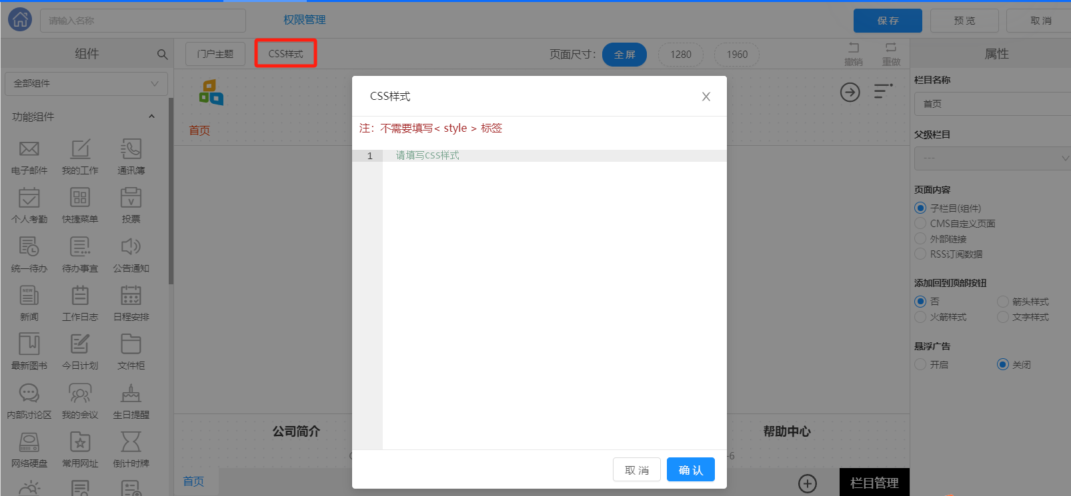1071x496 pixels.
Task: Select the 电子邮件 component icon
Action: click(29, 149)
